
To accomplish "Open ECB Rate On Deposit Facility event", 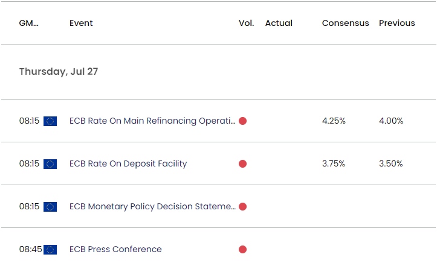I will [x=128, y=163].
